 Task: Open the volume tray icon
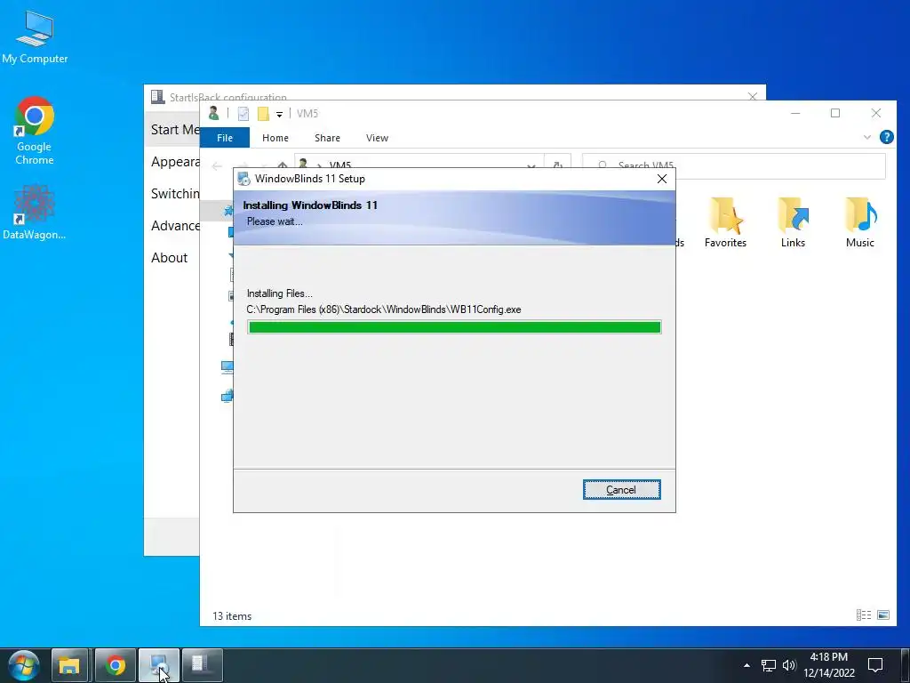(789, 665)
